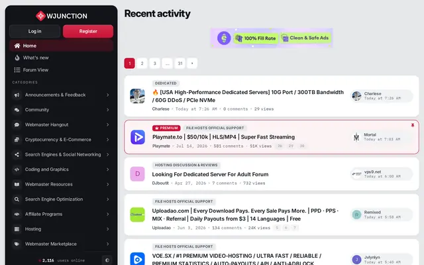The image size is (424, 265).
Task: Click the next page arrow
Action: [x=192, y=64]
